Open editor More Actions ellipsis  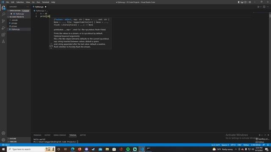268,7
